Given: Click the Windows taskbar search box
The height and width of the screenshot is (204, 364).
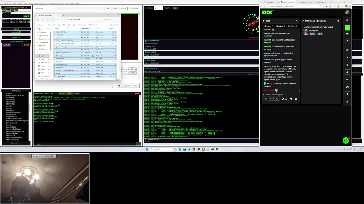Looking at the screenshot, I should pos(161,149).
